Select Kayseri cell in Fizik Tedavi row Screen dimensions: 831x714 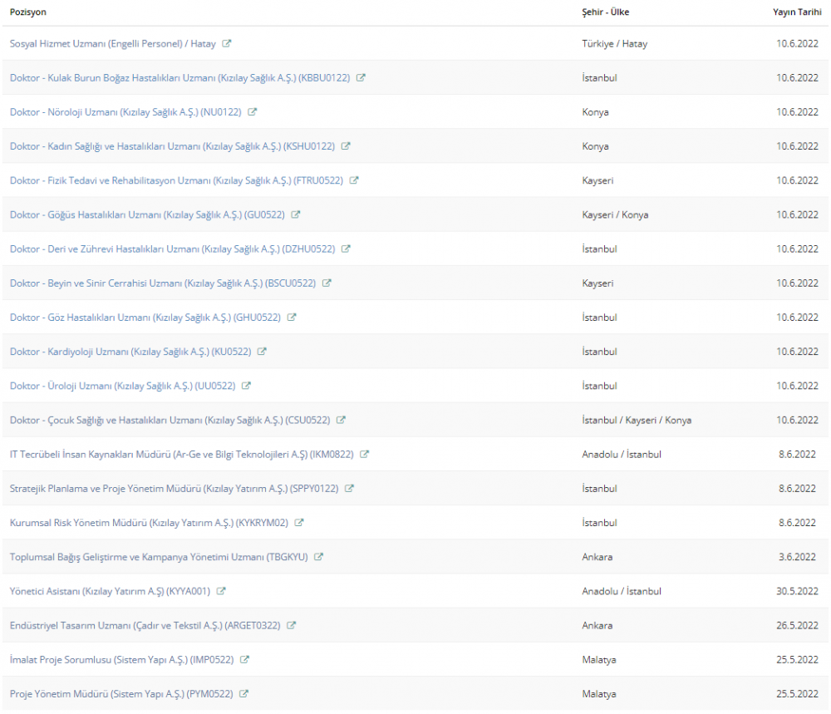coord(597,180)
